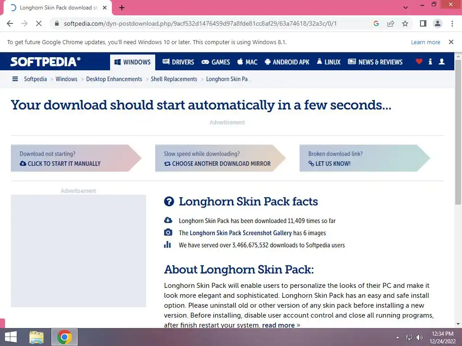Open the Drivers section
The width and height of the screenshot is (462, 346).
[x=178, y=62]
